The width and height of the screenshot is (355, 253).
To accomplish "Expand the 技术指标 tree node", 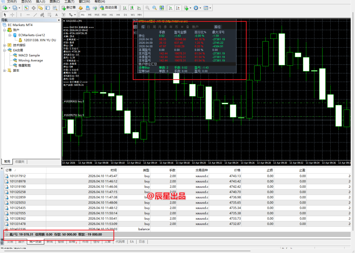I will tap(5, 45).
